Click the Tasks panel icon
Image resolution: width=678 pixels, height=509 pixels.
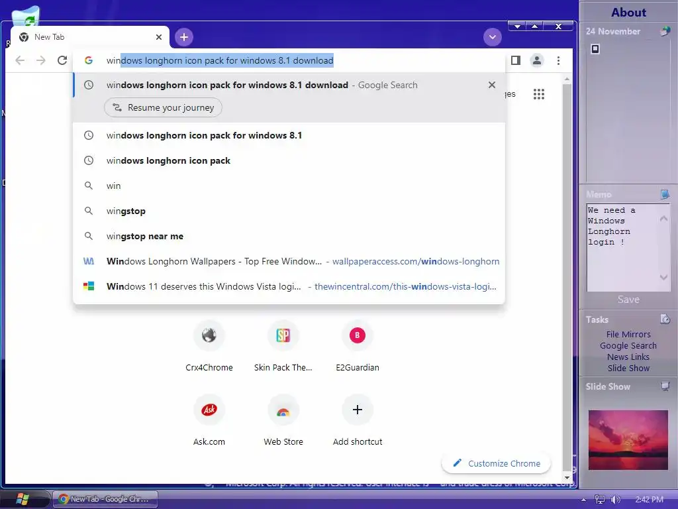665,319
